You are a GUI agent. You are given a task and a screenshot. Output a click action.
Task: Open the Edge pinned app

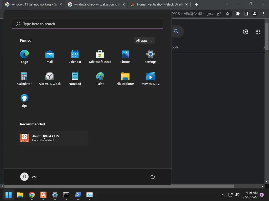(x=24, y=57)
